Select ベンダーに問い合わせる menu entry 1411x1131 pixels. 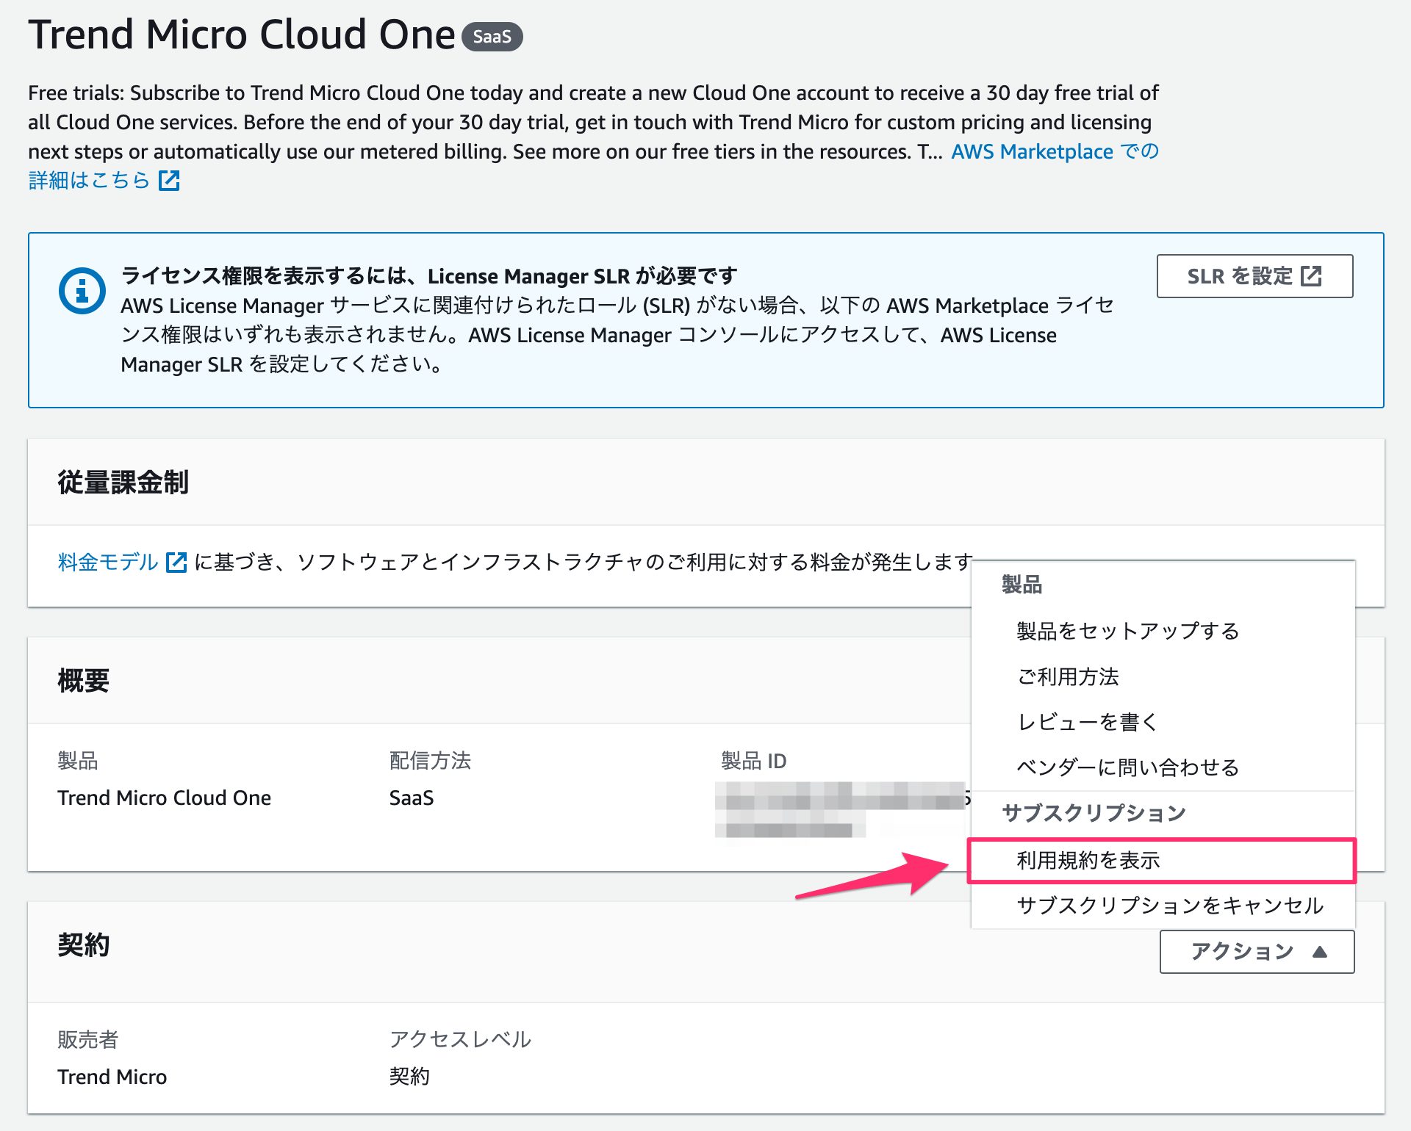coord(1127,767)
